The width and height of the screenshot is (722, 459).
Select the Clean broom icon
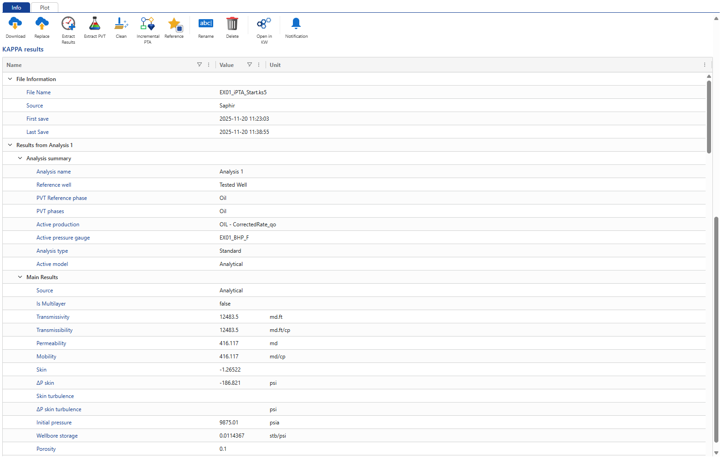(121, 23)
